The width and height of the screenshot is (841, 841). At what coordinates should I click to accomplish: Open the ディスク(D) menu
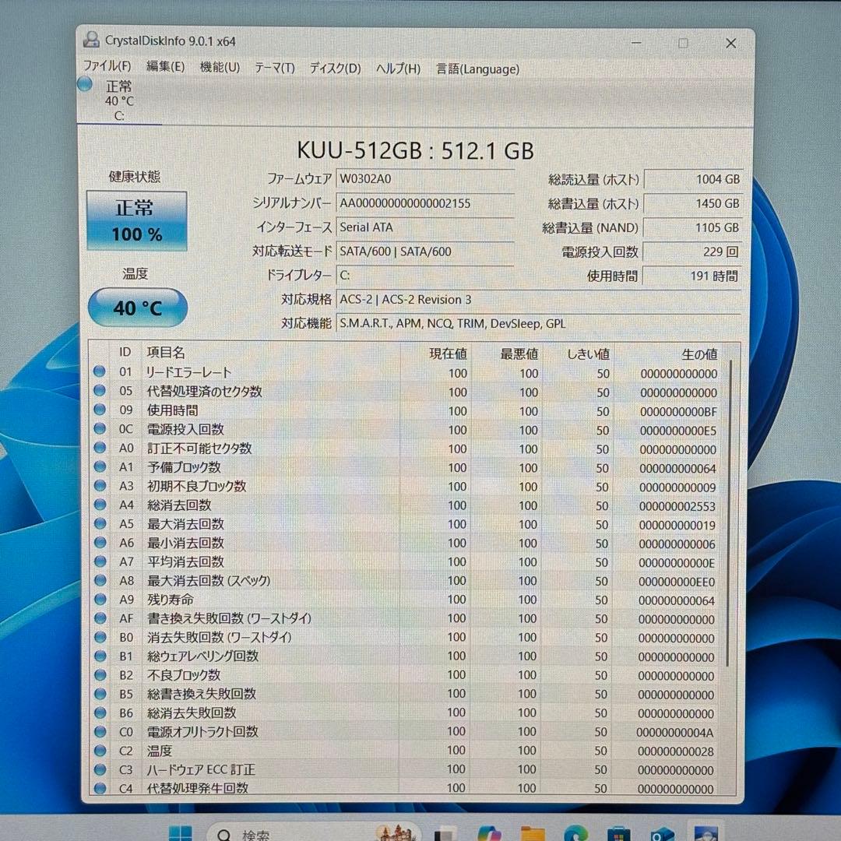(x=334, y=69)
